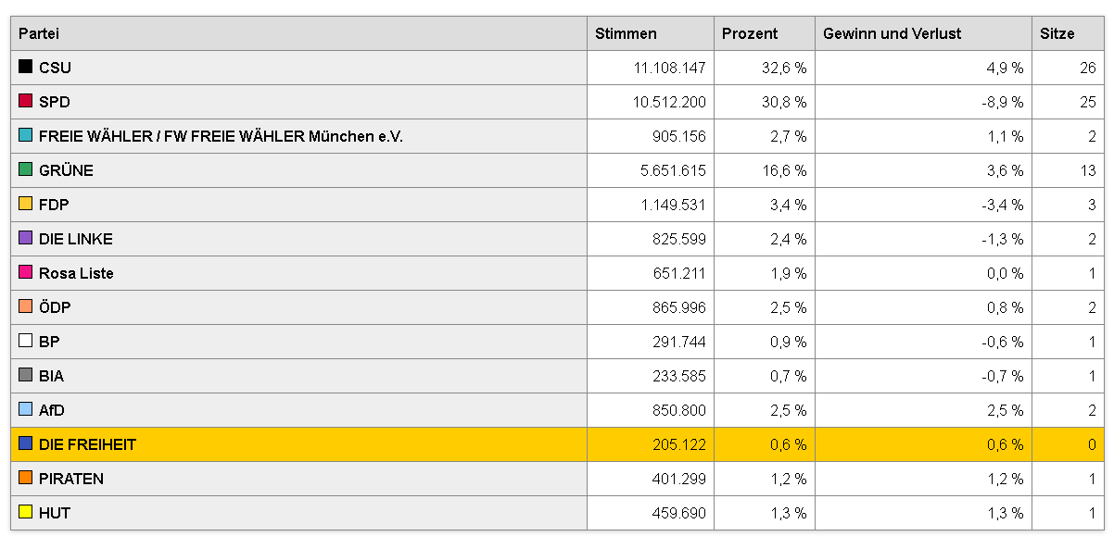Viewport: 1114px width, 549px height.
Task: Click the SPD loss value -8,9 %
Action: click(x=1002, y=102)
